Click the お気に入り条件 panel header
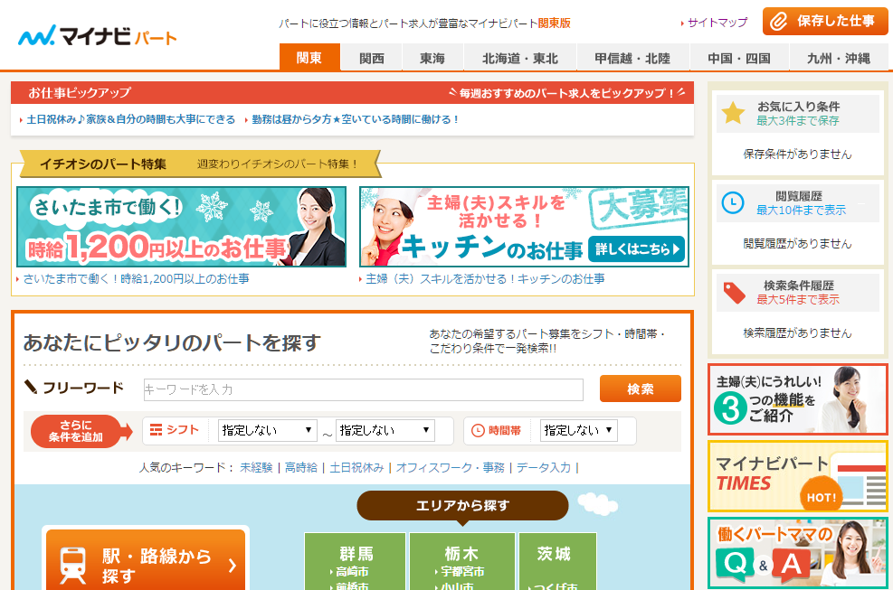 [x=798, y=113]
